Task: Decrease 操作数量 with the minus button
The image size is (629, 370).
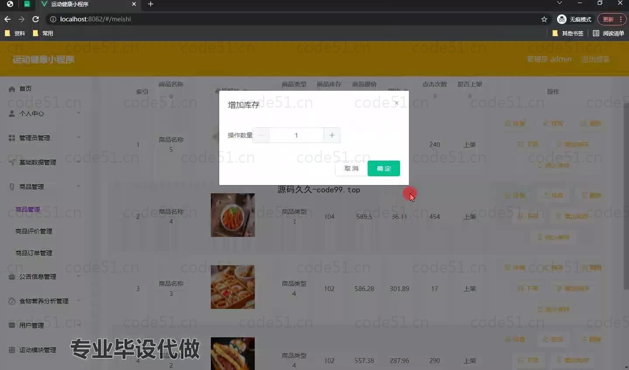Action: [x=261, y=135]
